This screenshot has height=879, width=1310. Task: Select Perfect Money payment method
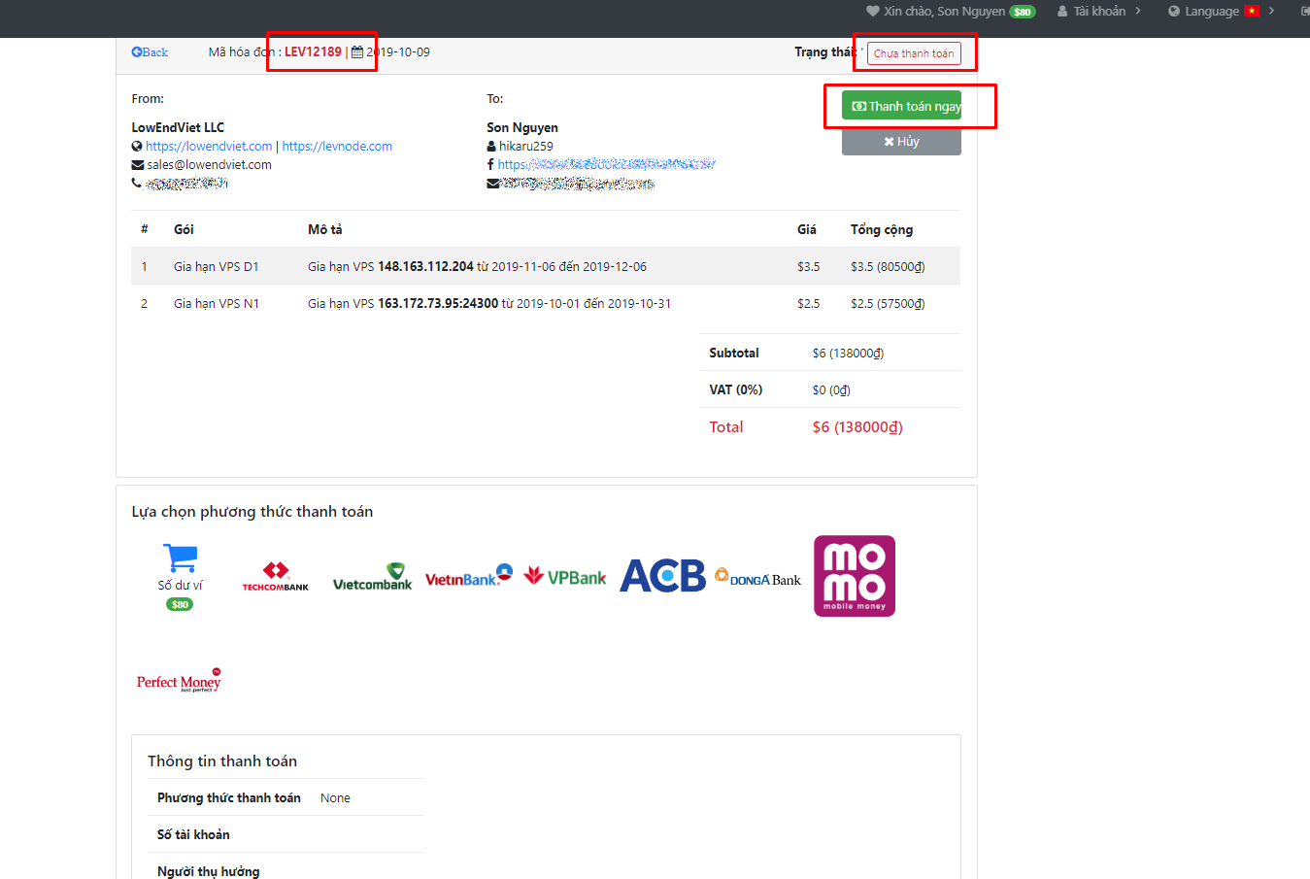click(179, 681)
